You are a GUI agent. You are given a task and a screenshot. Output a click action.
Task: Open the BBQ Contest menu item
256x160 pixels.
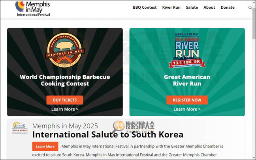(x=145, y=8)
